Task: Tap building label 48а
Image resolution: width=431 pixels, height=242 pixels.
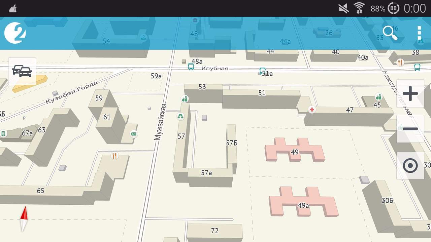Action: tap(197, 61)
